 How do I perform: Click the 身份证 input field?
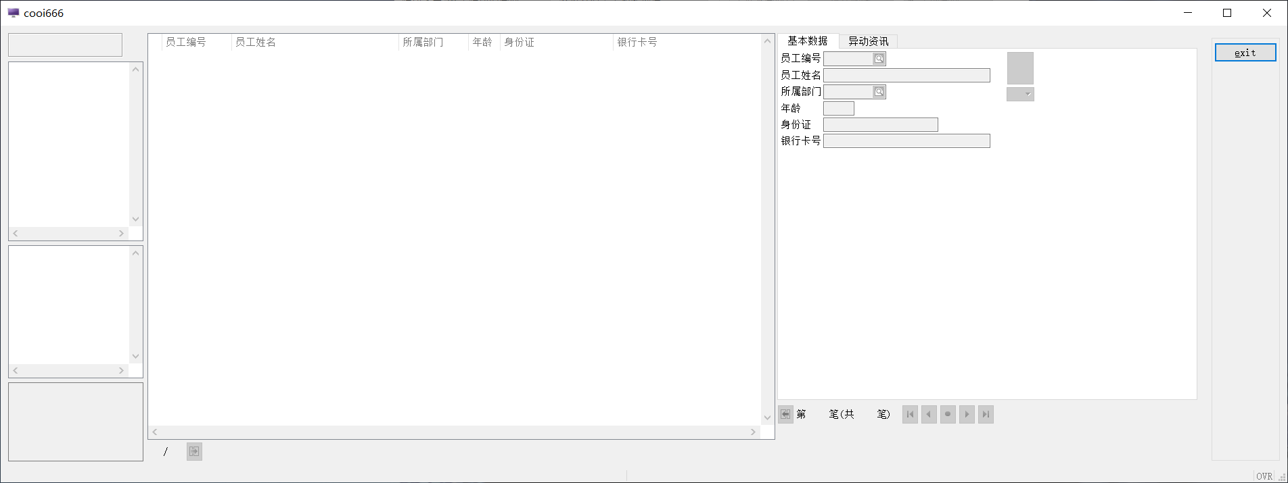(x=881, y=124)
